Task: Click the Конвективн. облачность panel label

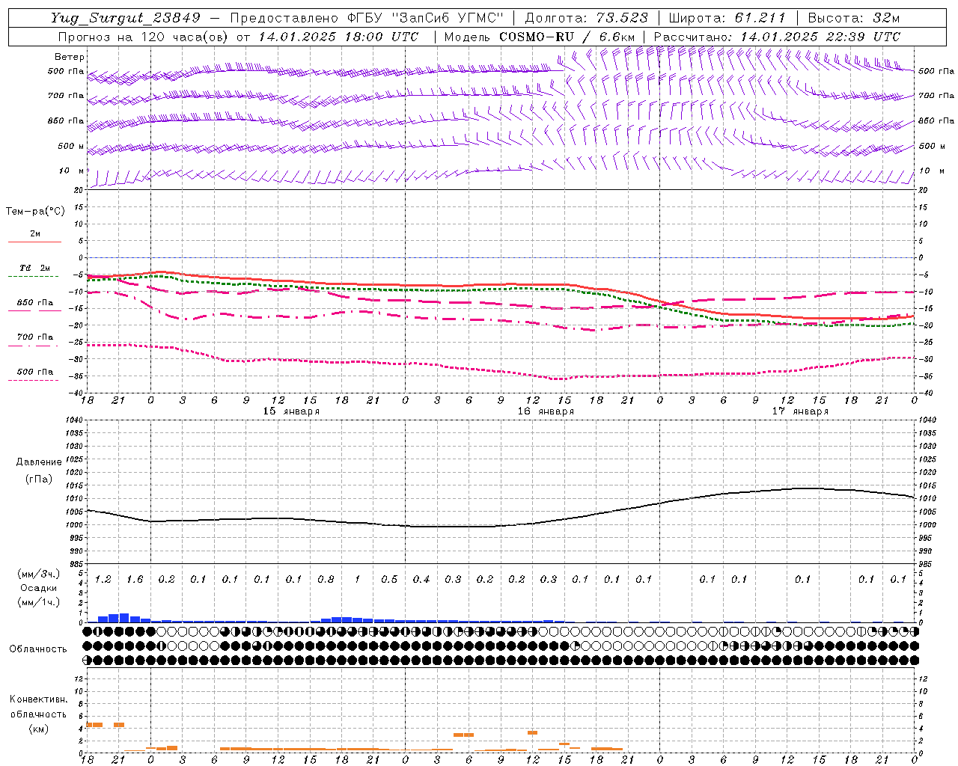Action: tap(38, 707)
